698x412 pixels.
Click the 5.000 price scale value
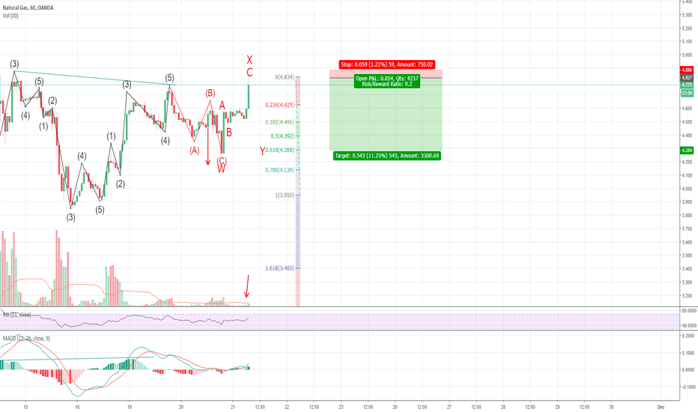(x=687, y=55)
